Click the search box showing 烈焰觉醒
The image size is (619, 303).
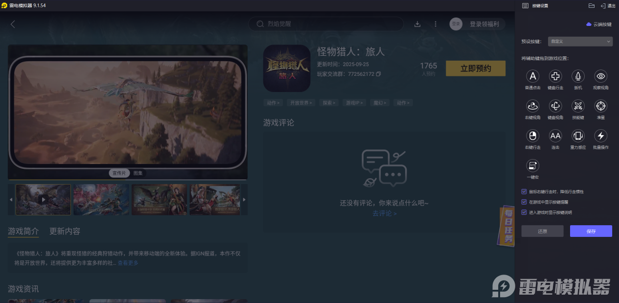pos(325,24)
